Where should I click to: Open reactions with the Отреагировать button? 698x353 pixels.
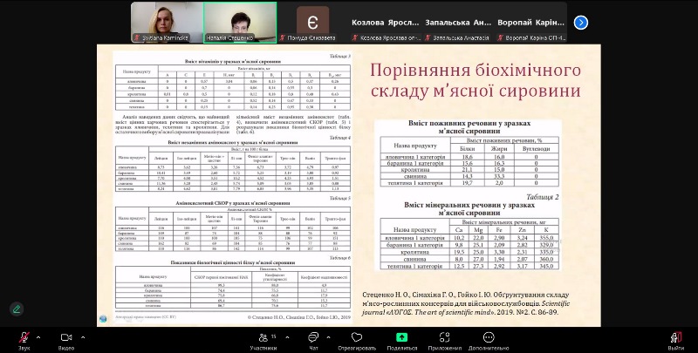point(357,341)
